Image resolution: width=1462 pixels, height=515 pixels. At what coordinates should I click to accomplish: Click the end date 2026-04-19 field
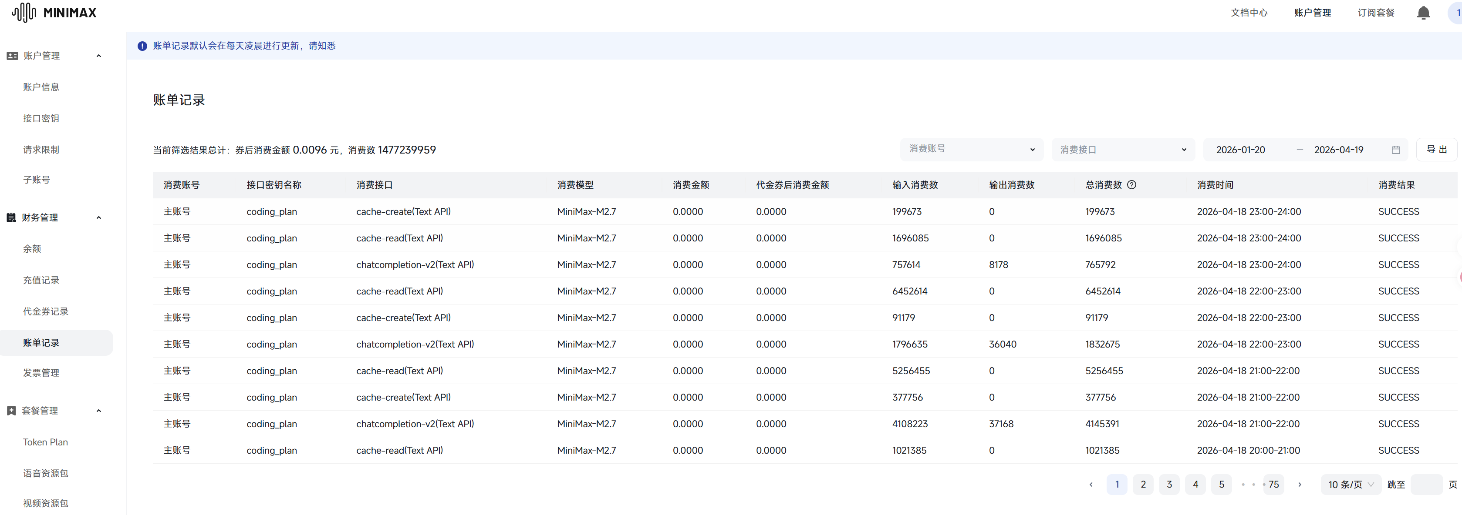(x=1338, y=150)
